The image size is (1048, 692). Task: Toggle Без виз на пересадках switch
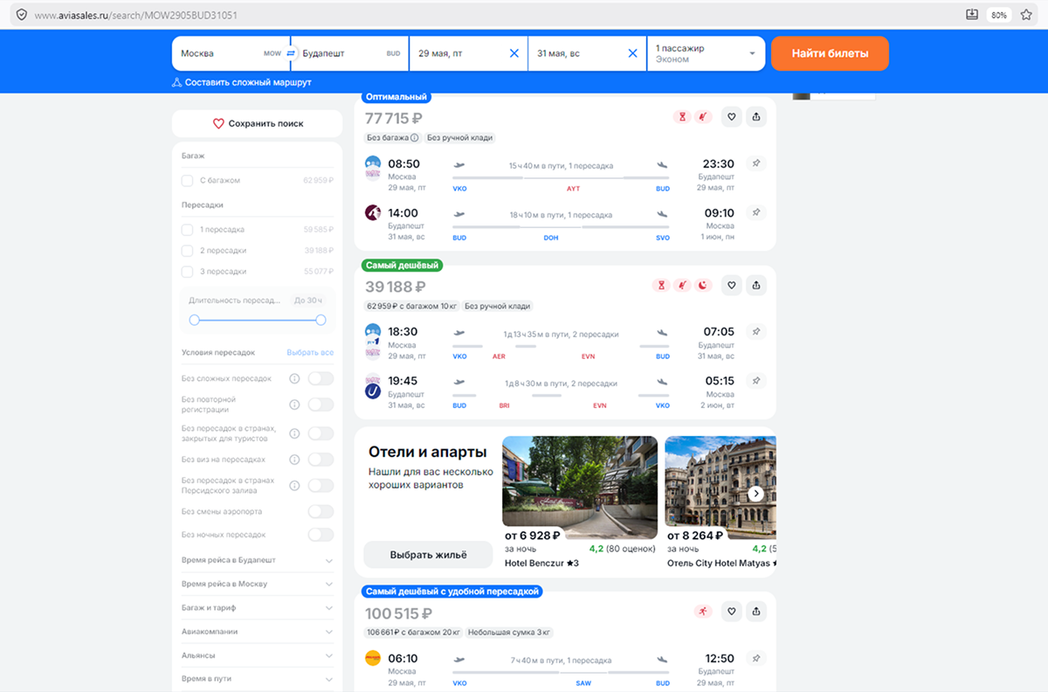click(x=321, y=460)
